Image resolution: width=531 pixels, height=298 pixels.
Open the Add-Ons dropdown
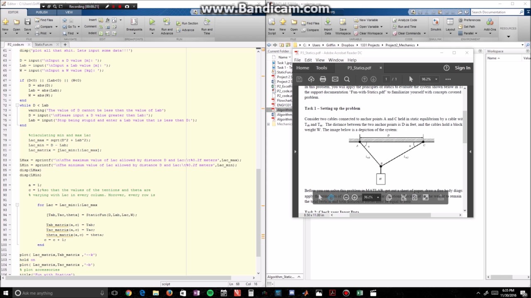tap(490, 33)
